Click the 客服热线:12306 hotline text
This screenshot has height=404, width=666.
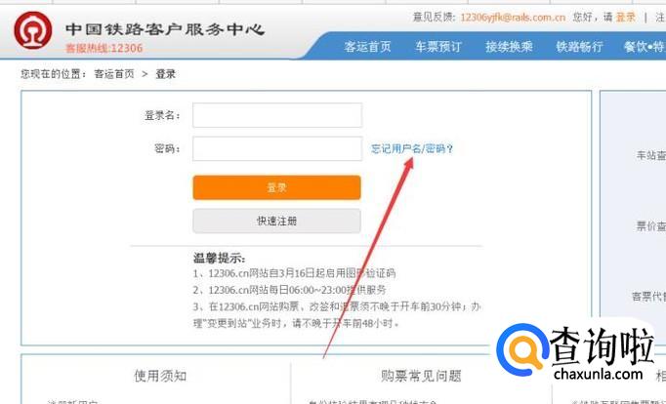tap(104, 48)
